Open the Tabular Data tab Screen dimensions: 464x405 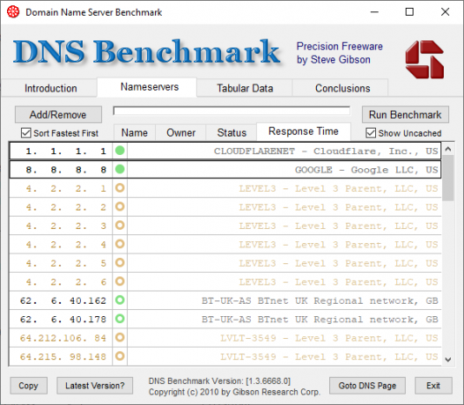tap(245, 88)
